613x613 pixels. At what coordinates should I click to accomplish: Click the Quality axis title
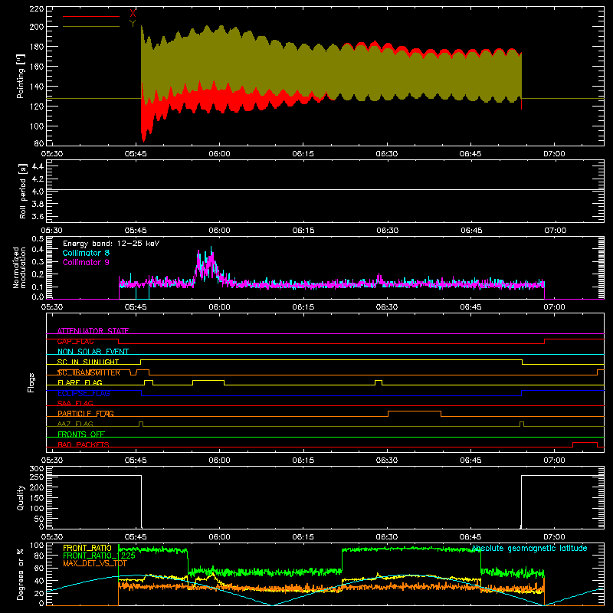21,497
